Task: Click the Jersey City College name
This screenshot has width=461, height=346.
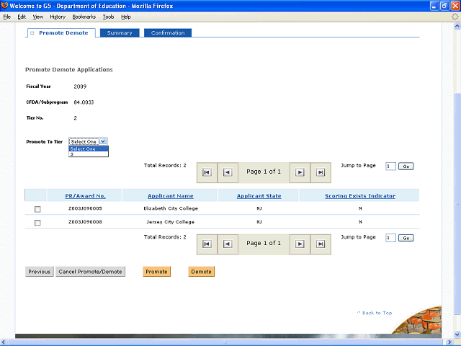Action: pyautogui.click(x=171, y=222)
